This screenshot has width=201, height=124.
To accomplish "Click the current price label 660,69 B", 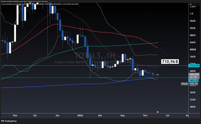I will click(194, 74).
